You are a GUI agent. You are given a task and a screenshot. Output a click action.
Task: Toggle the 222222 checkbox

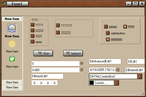pyautogui.click(x=58, y=33)
